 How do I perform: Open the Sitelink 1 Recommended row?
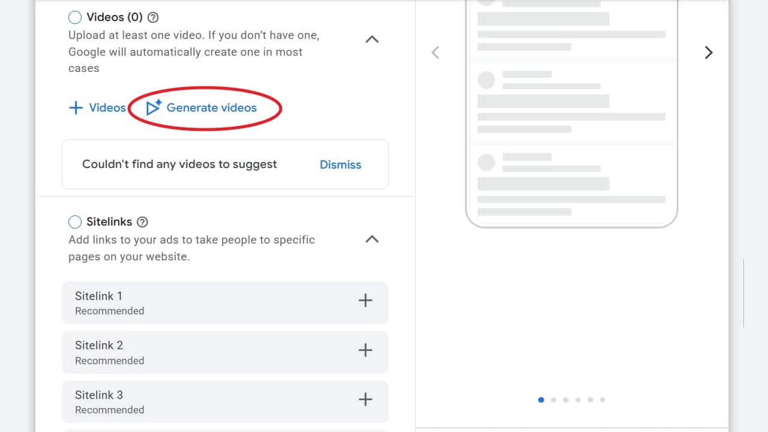[225, 303]
